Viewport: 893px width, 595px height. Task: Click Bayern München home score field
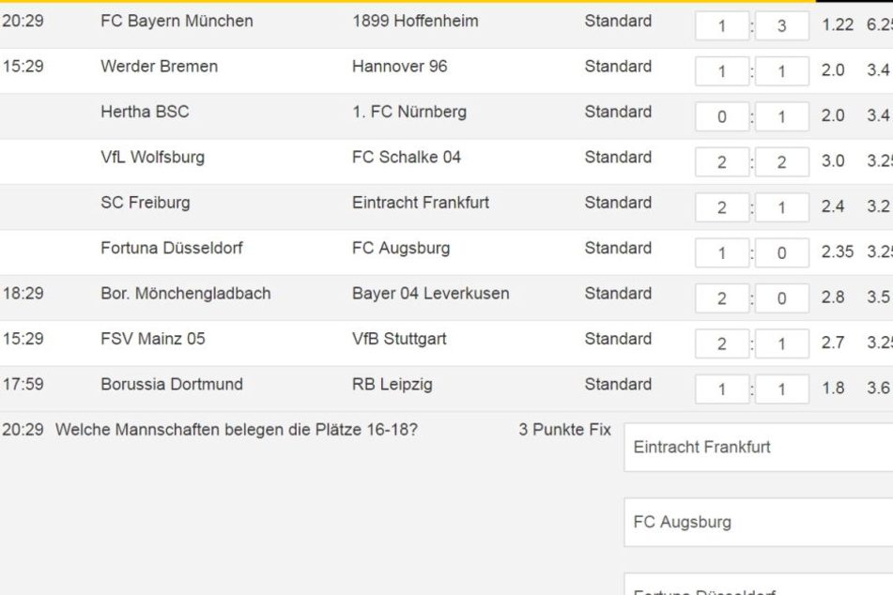pyautogui.click(x=722, y=25)
